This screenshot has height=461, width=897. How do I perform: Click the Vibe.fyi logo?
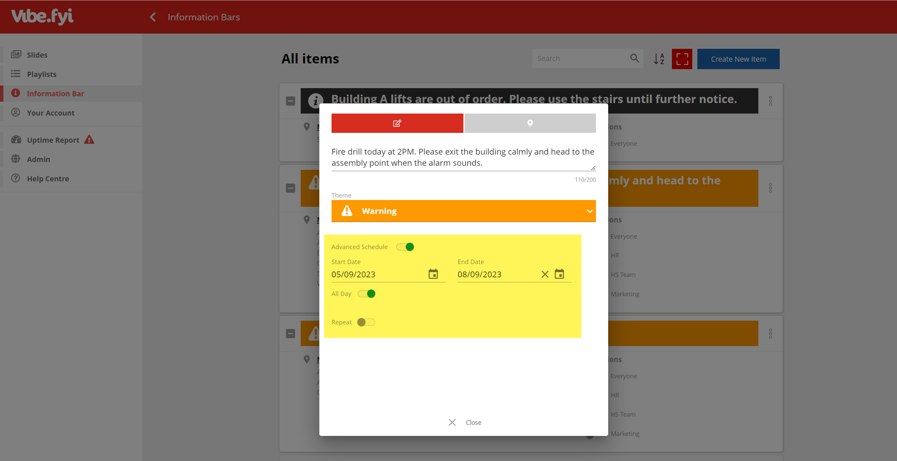(x=42, y=16)
